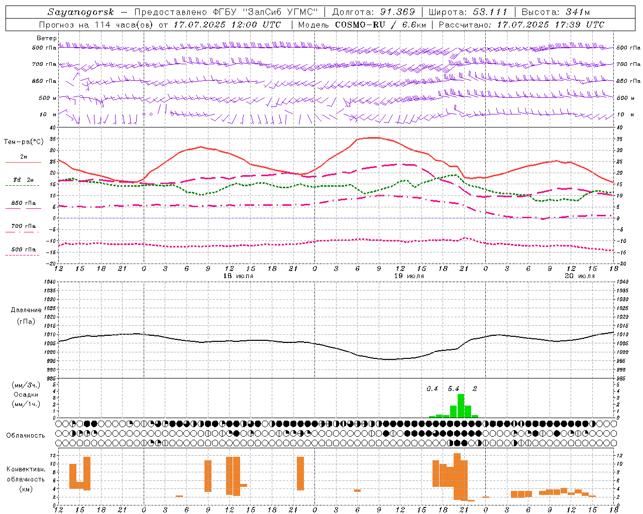Screen dimensions: 643x514
Task: Select the forecast start 17.07.2025 12:00 UTC
Action: [227, 25]
